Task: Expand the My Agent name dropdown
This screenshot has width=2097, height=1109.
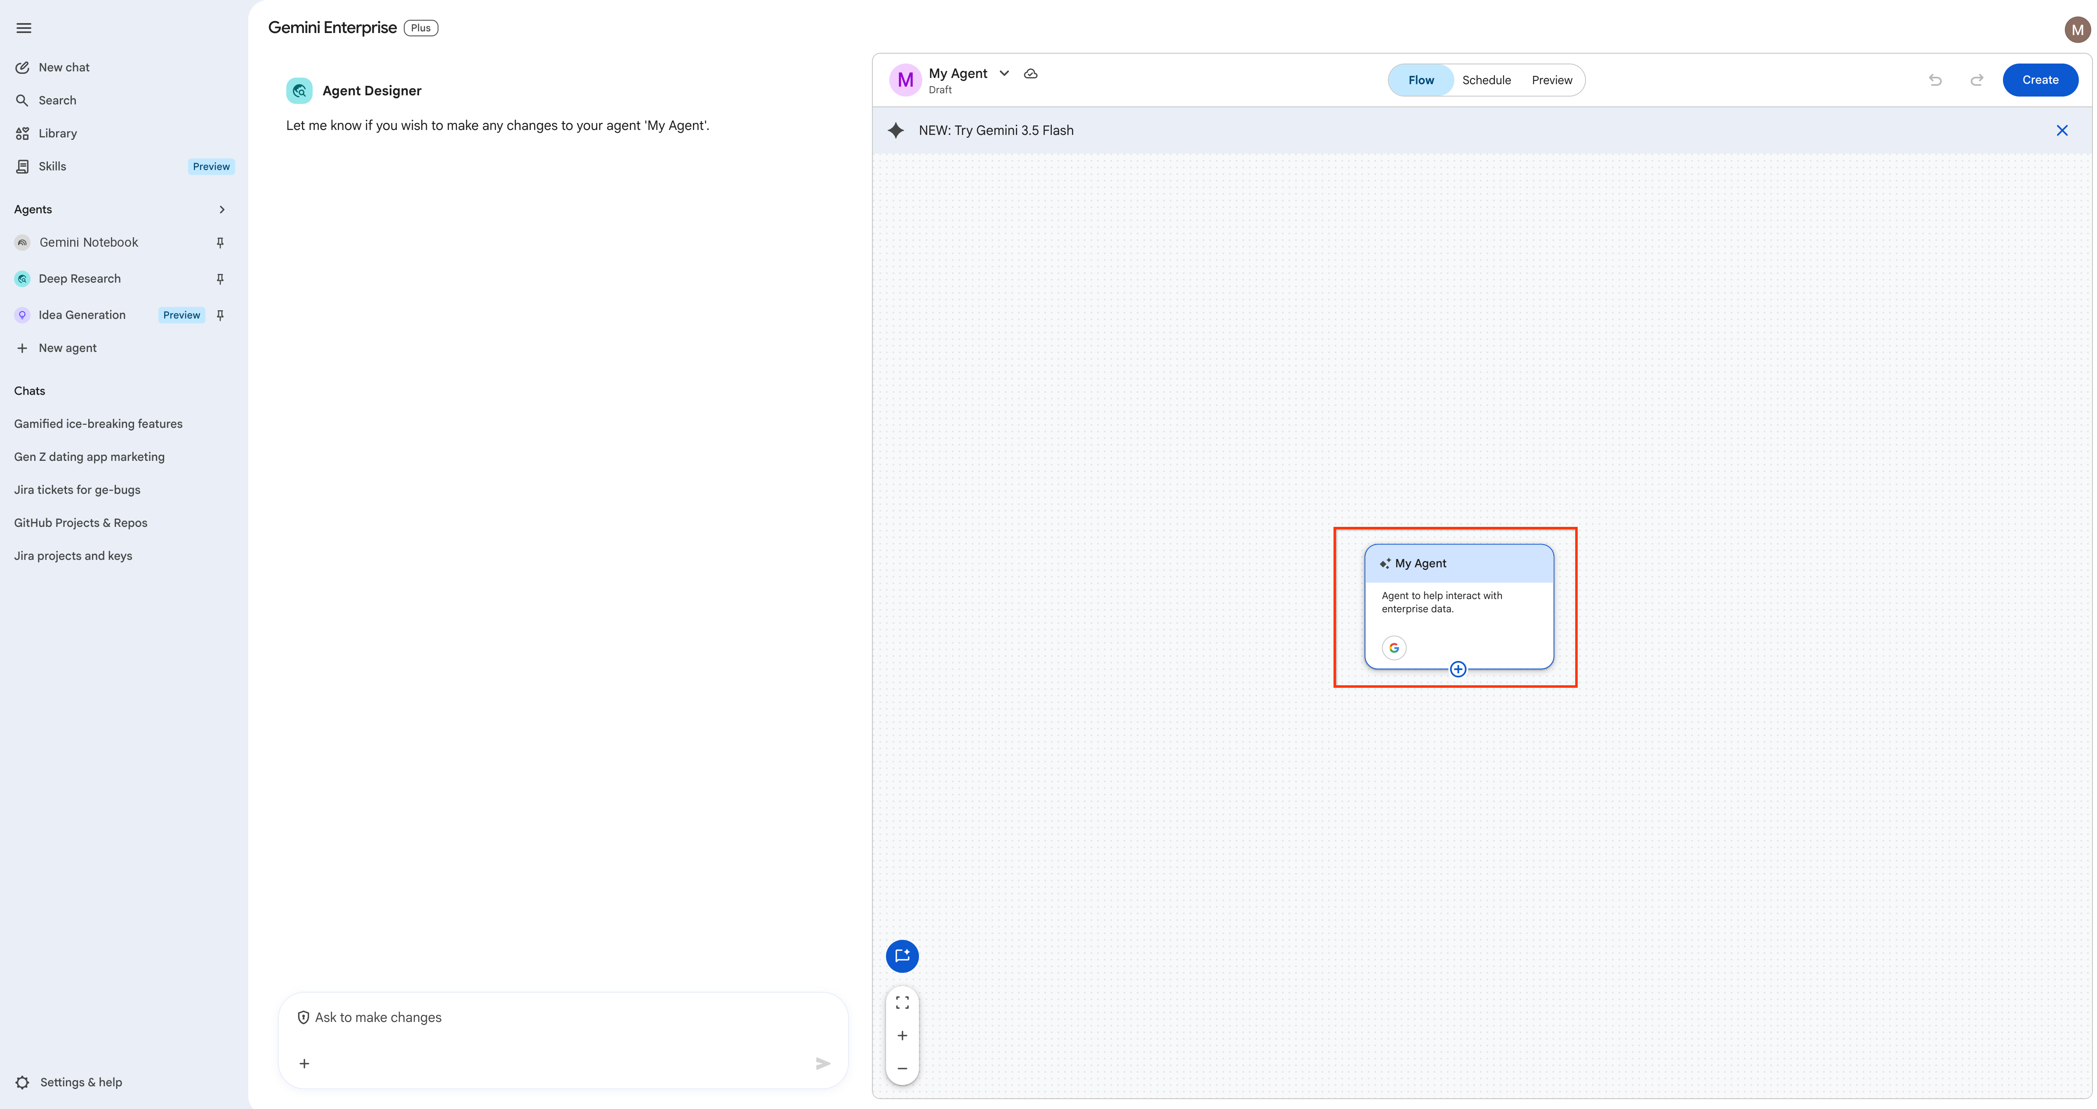Action: [x=1004, y=73]
